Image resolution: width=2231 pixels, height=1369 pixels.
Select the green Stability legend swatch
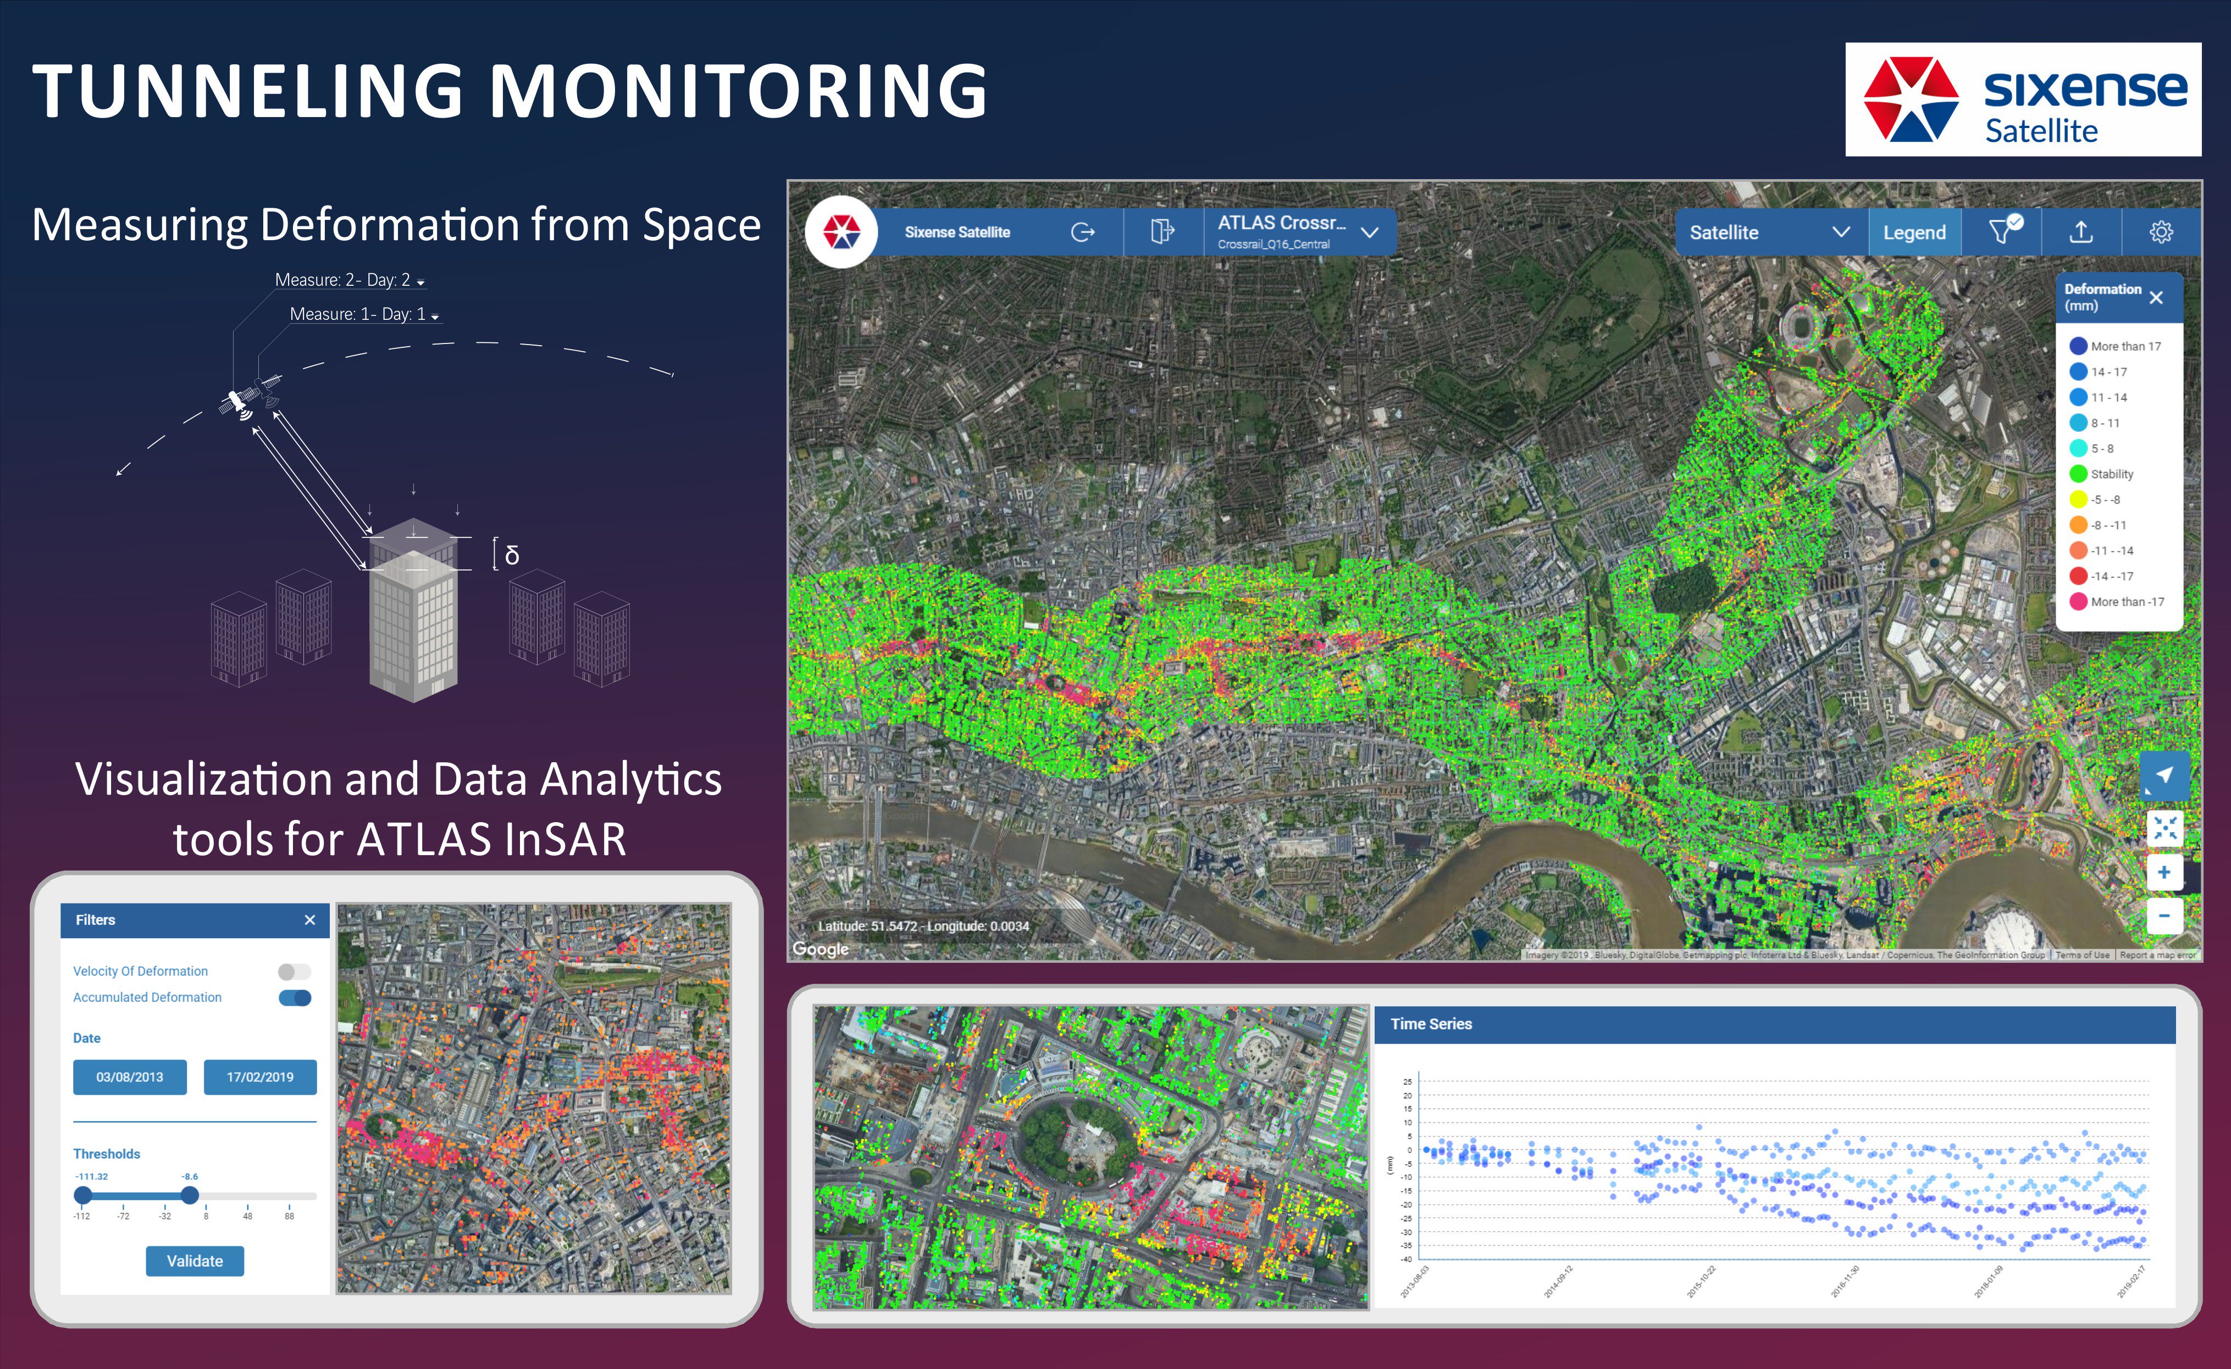pyautogui.click(x=2078, y=474)
